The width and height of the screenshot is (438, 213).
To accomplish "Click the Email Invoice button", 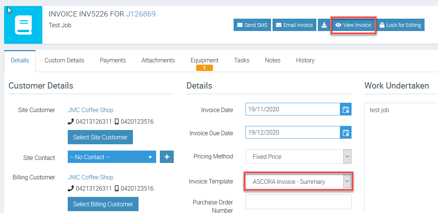I will pyautogui.click(x=294, y=25).
